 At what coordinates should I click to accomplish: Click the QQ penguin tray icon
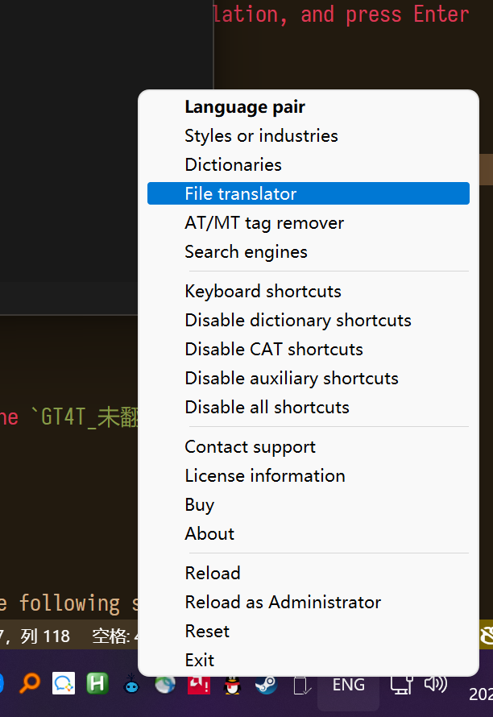232,684
